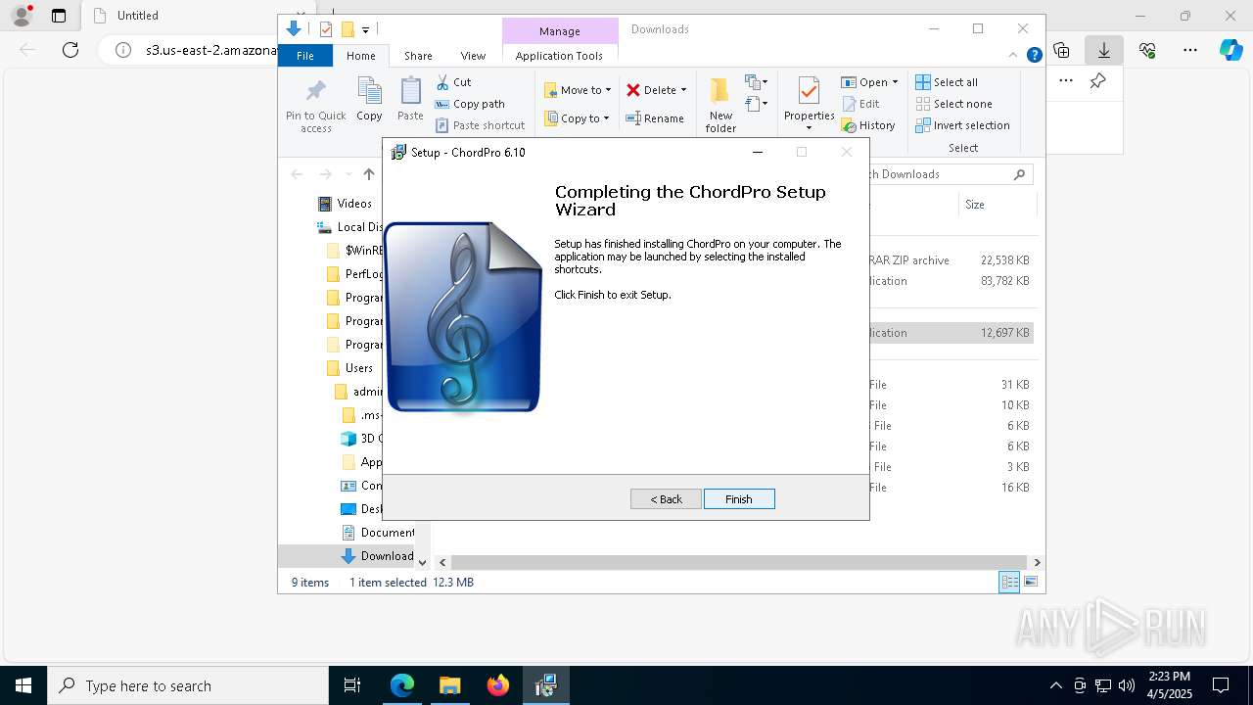
Task: Click the Edge tab actions icon
Action: pos(59,16)
